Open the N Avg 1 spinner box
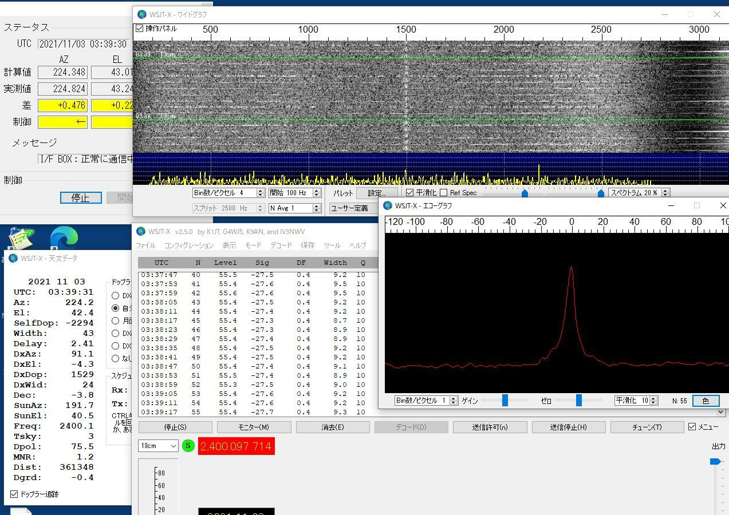729x515 pixels. coord(290,208)
